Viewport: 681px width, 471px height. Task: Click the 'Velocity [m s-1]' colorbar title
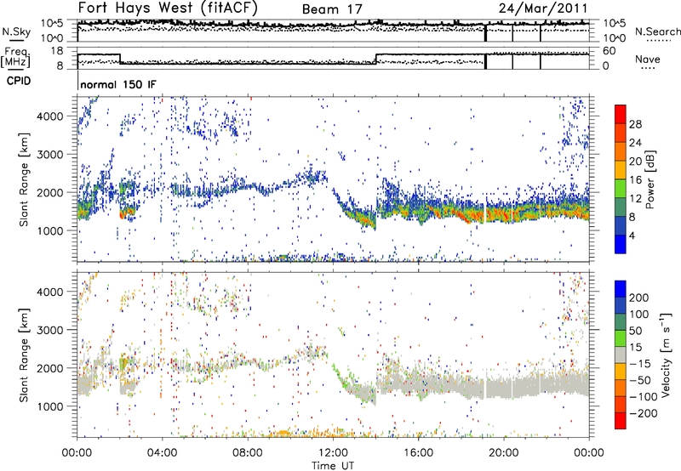[666, 355]
